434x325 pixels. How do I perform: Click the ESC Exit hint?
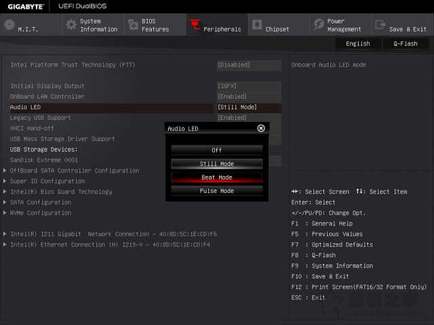click(308, 298)
